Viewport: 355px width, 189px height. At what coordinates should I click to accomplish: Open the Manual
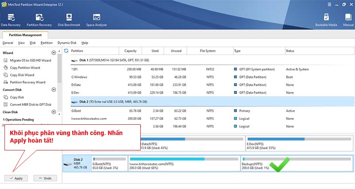(x=348, y=20)
